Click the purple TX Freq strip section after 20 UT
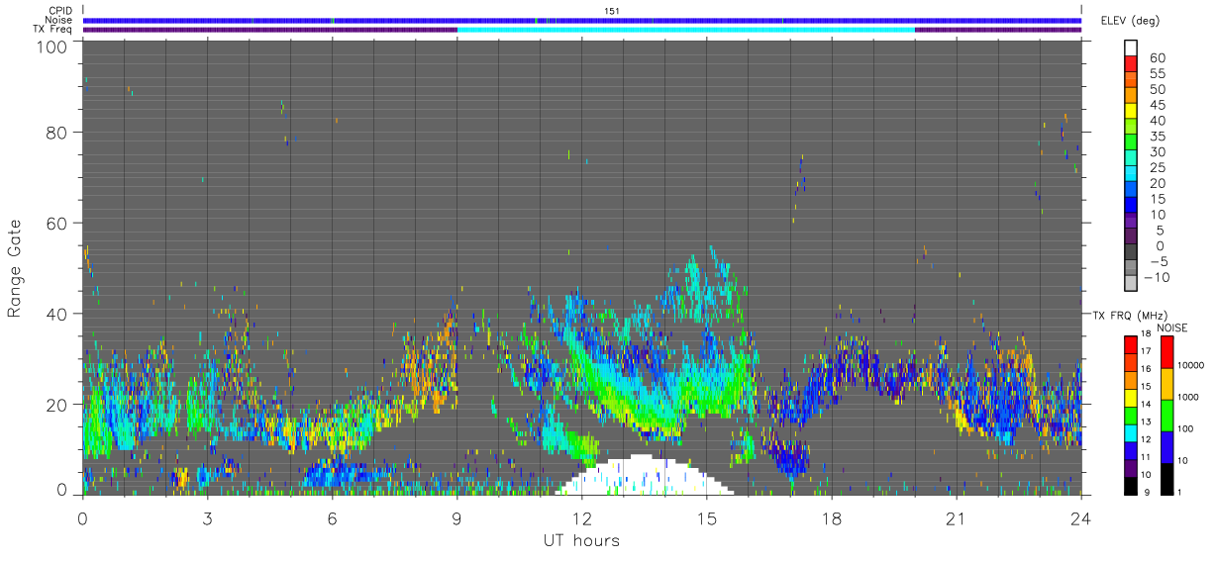The height and width of the screenshot is (561, 1216). (x=998, y=30)
